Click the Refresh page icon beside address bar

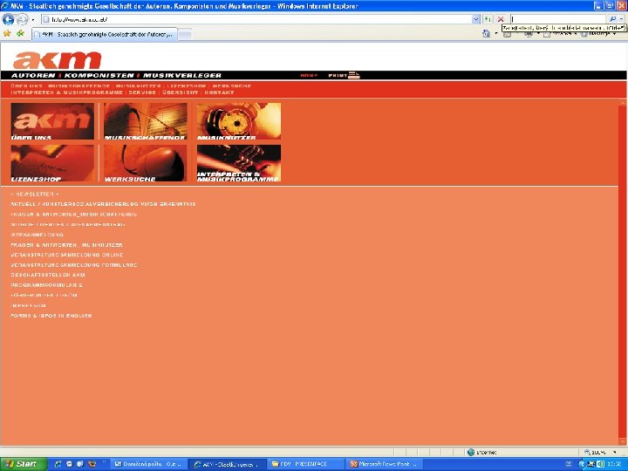488,19
